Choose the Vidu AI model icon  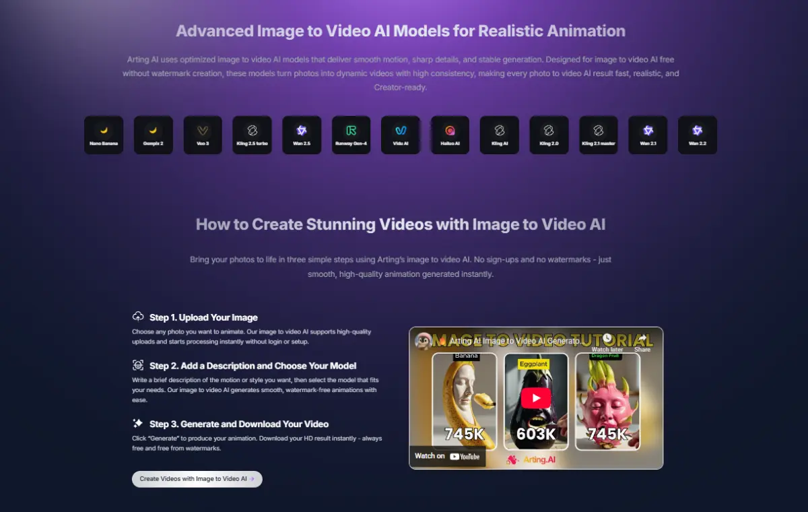click(401, 135)
